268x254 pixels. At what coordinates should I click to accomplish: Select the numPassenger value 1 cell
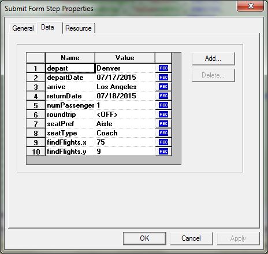[x=125, y=105]
